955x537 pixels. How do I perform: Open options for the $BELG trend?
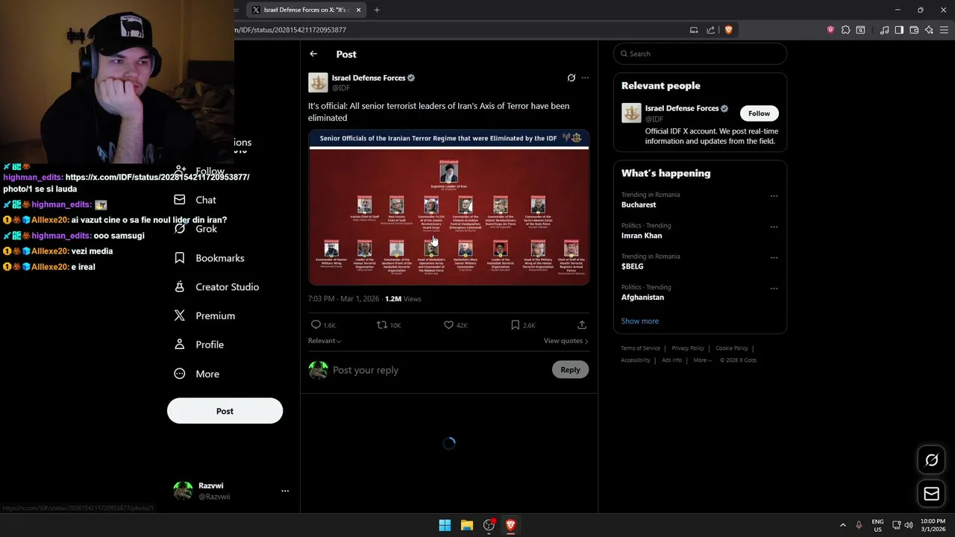click(774, 257)
